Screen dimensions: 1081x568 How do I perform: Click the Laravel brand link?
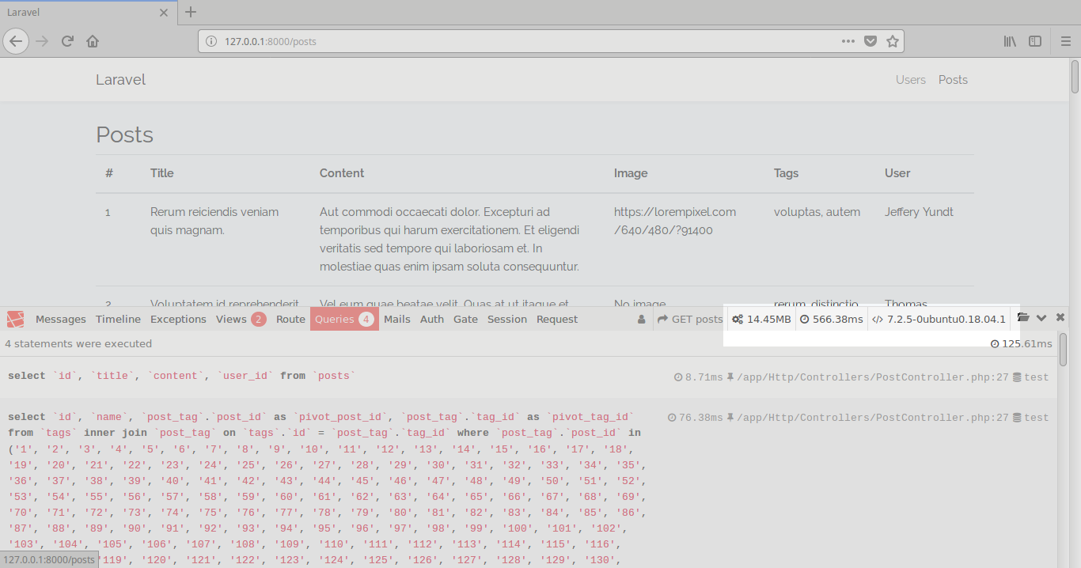[x=120, y=80]
